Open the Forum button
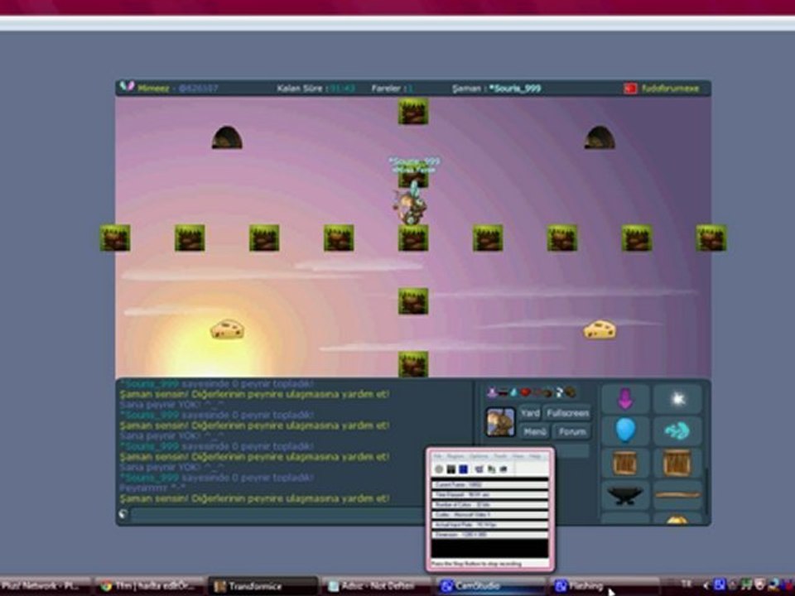Image resolution: width=795 pixels, height=596 pixels. [x=572, y=432]
